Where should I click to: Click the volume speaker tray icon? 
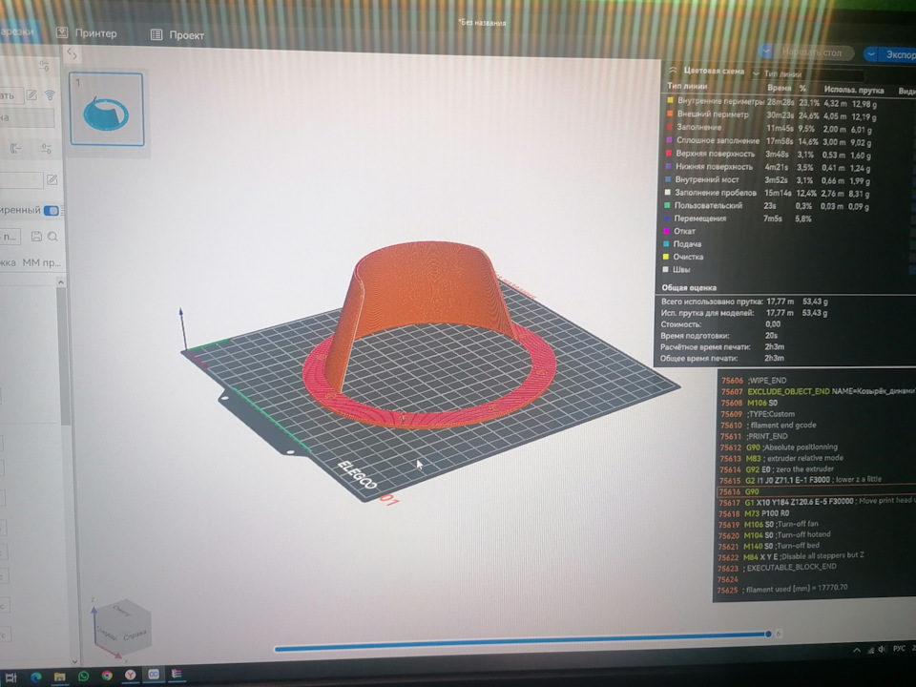(882, 649)
